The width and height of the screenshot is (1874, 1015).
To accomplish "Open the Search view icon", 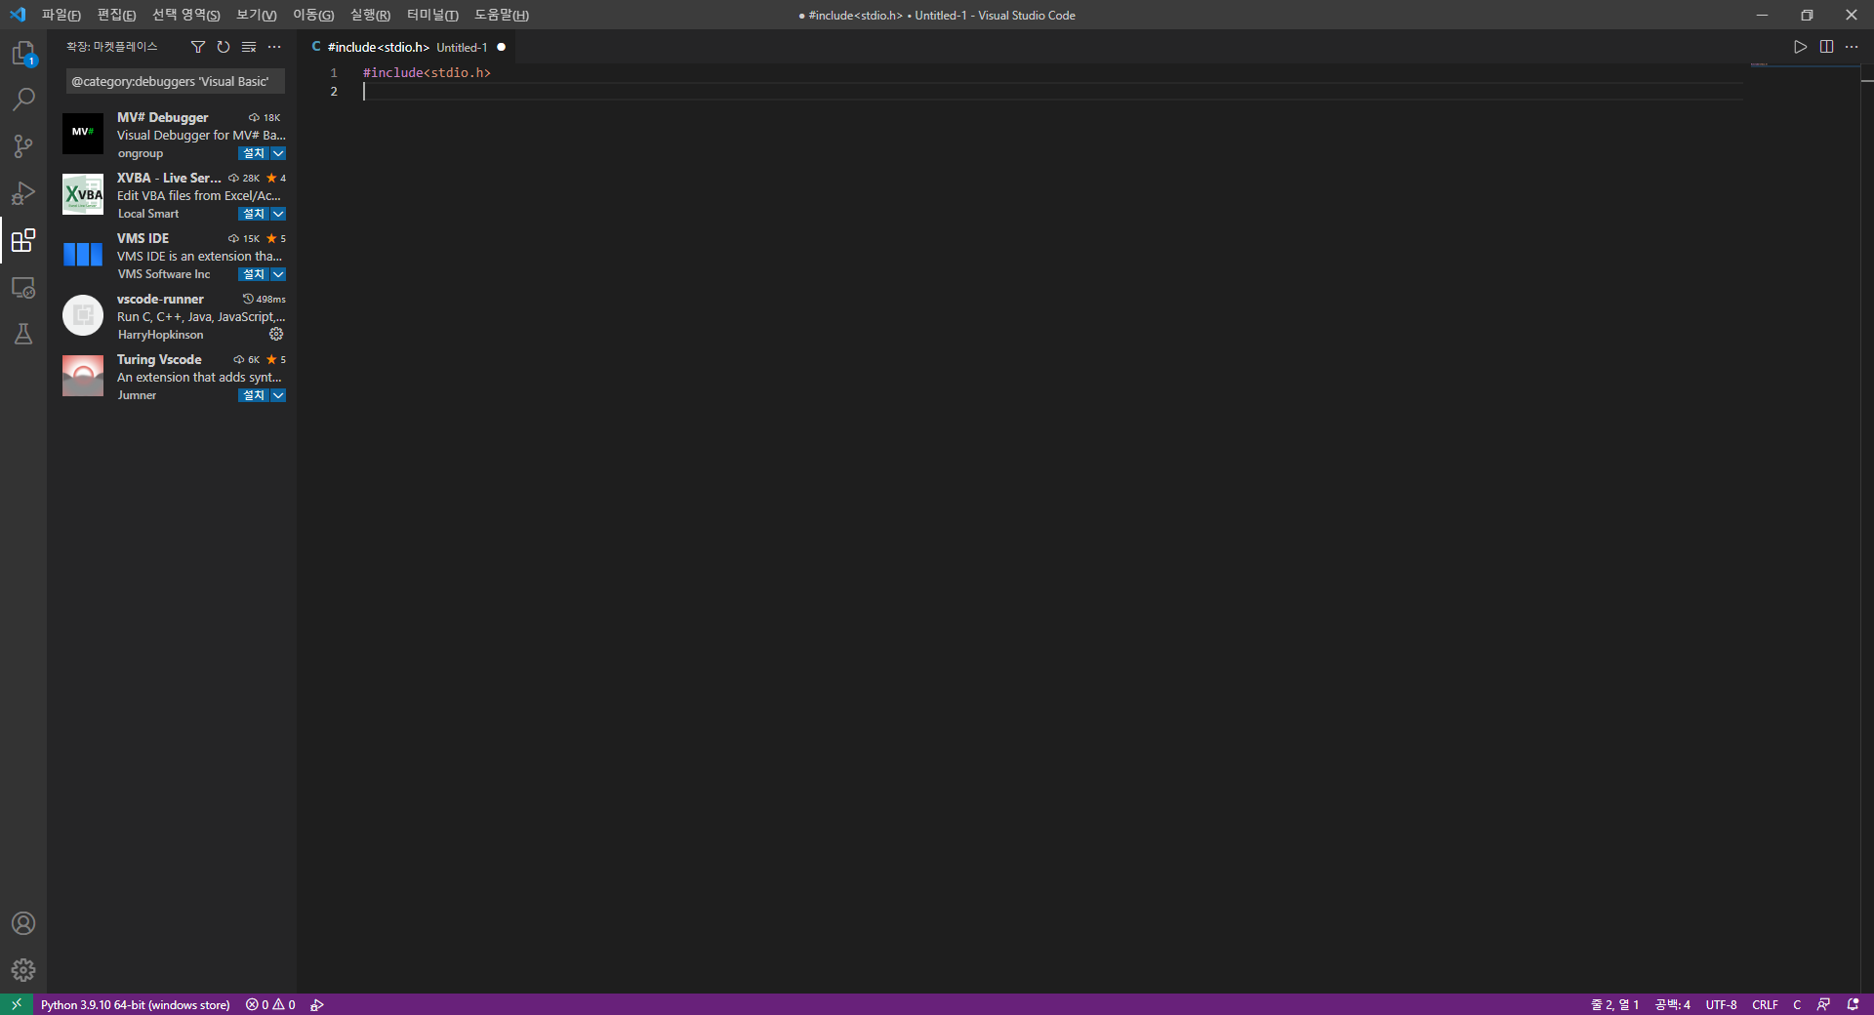I will [23, 100].
